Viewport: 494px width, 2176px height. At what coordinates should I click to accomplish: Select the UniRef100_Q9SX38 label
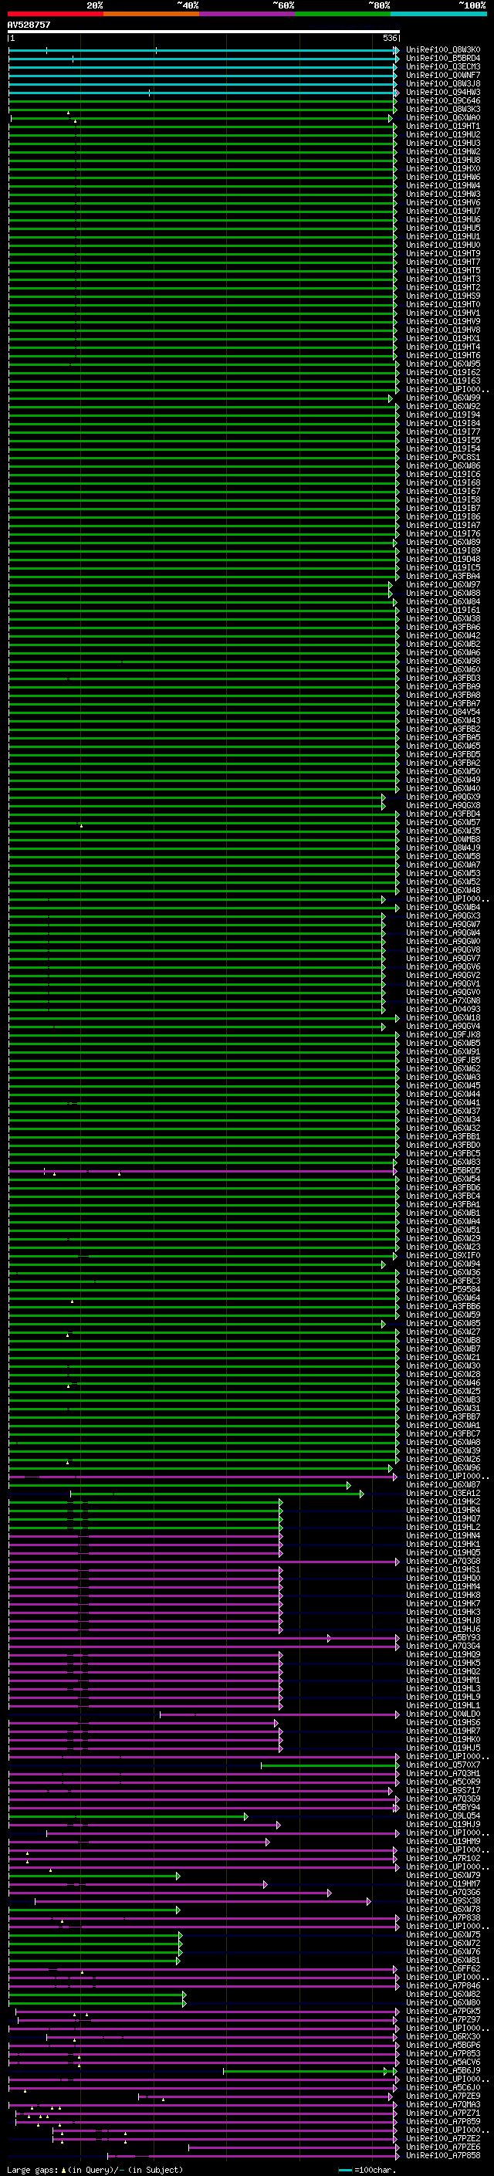click(x=443, y=1901)
